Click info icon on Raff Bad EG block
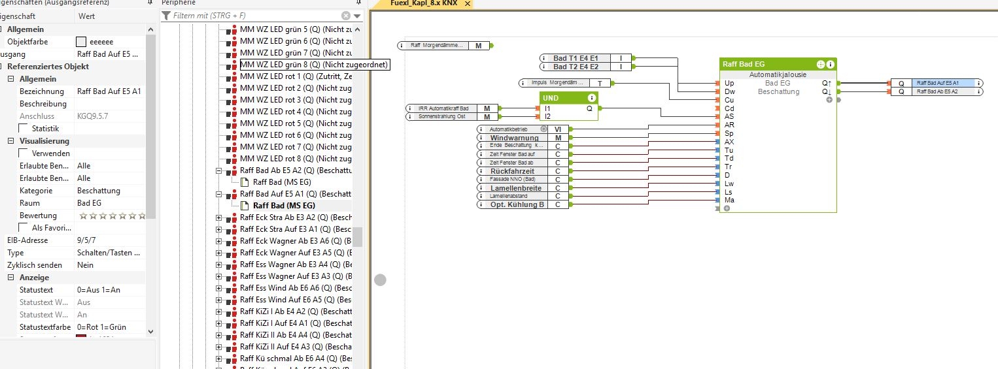998x369 pixels. tap(831, 65)
